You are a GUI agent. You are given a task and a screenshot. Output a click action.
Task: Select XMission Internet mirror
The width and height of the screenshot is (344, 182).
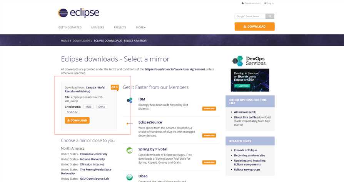(x=92, y=164)
